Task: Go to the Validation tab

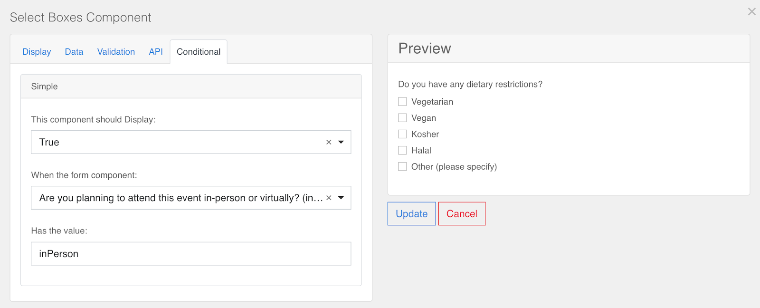Action: pyautogui.click(x=116, y=52)
